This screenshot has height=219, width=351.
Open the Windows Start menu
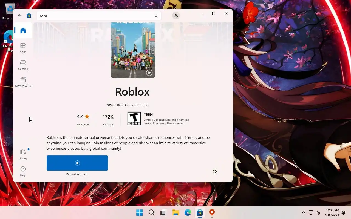[x=139, y=213]
